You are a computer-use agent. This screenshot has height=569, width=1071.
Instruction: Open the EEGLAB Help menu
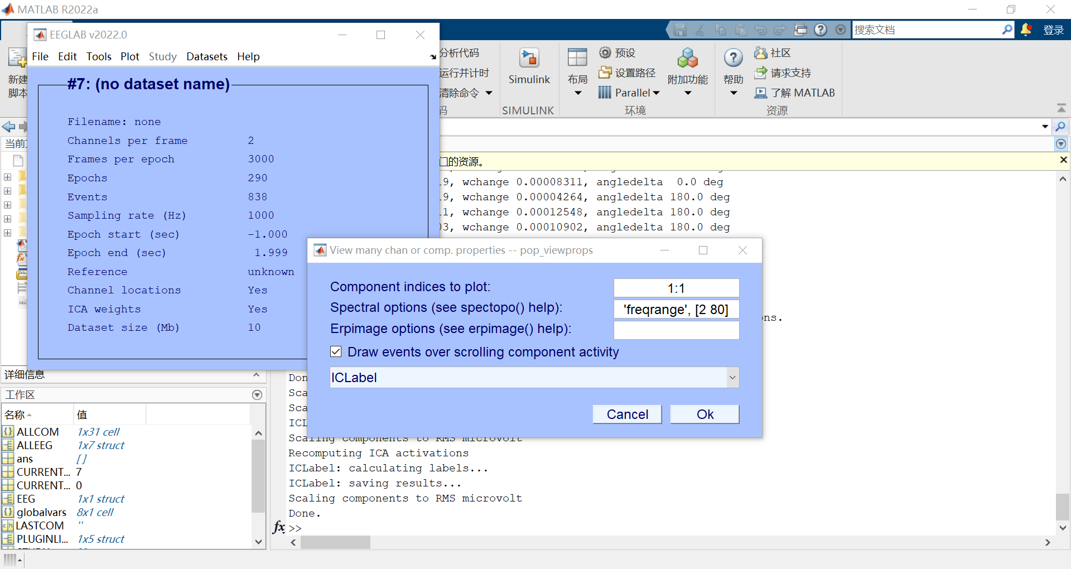[248, 56]
